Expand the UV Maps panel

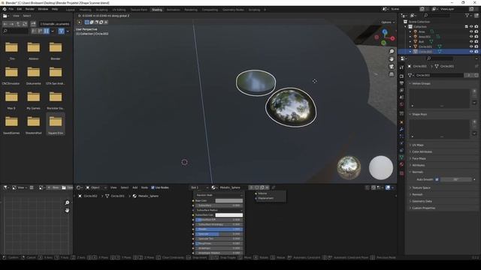click(418, 145)
